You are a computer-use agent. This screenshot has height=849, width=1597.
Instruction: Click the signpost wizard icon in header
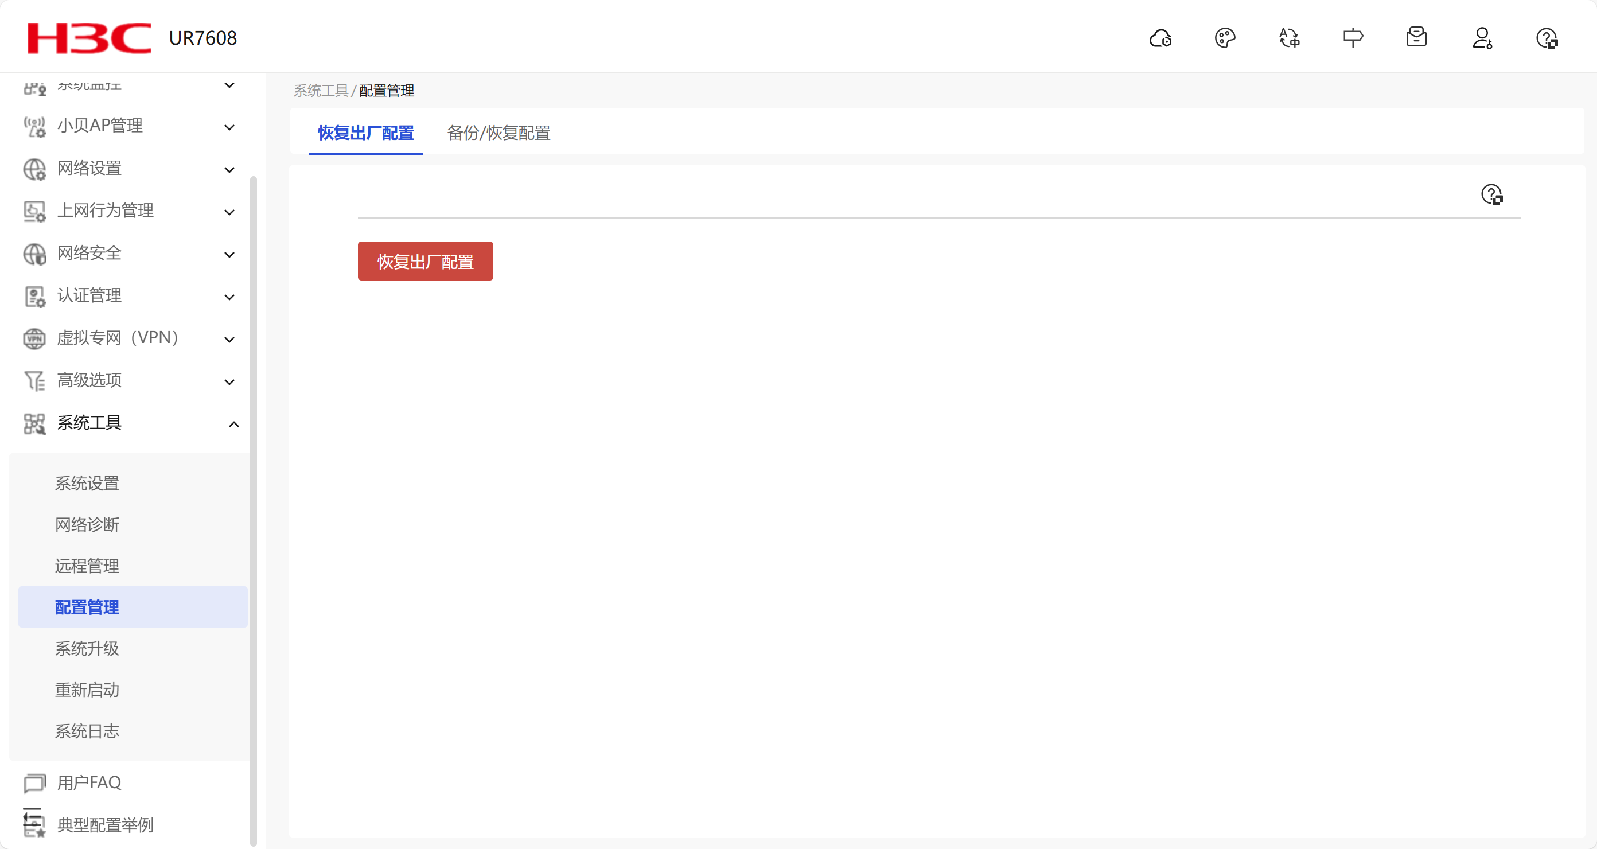(1353, 38)
